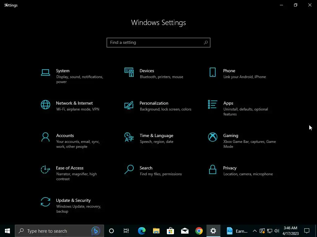Open the System laptop icon
Viewport: 317px width, 237px height.
pos(45,73)
